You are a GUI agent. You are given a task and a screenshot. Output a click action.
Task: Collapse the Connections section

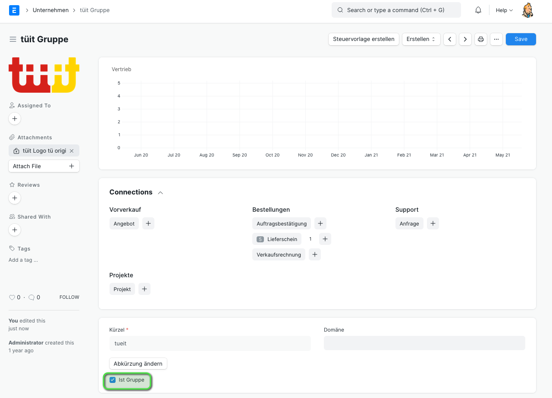point(160,192)
